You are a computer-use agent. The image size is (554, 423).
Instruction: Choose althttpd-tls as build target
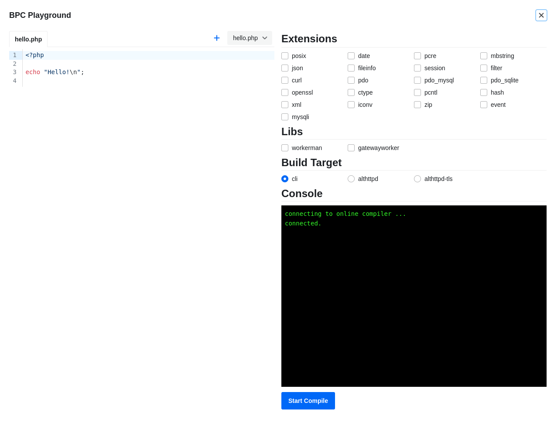[417, 179]
